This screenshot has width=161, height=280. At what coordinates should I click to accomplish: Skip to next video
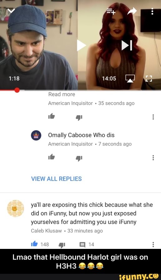tap(127, 45)
